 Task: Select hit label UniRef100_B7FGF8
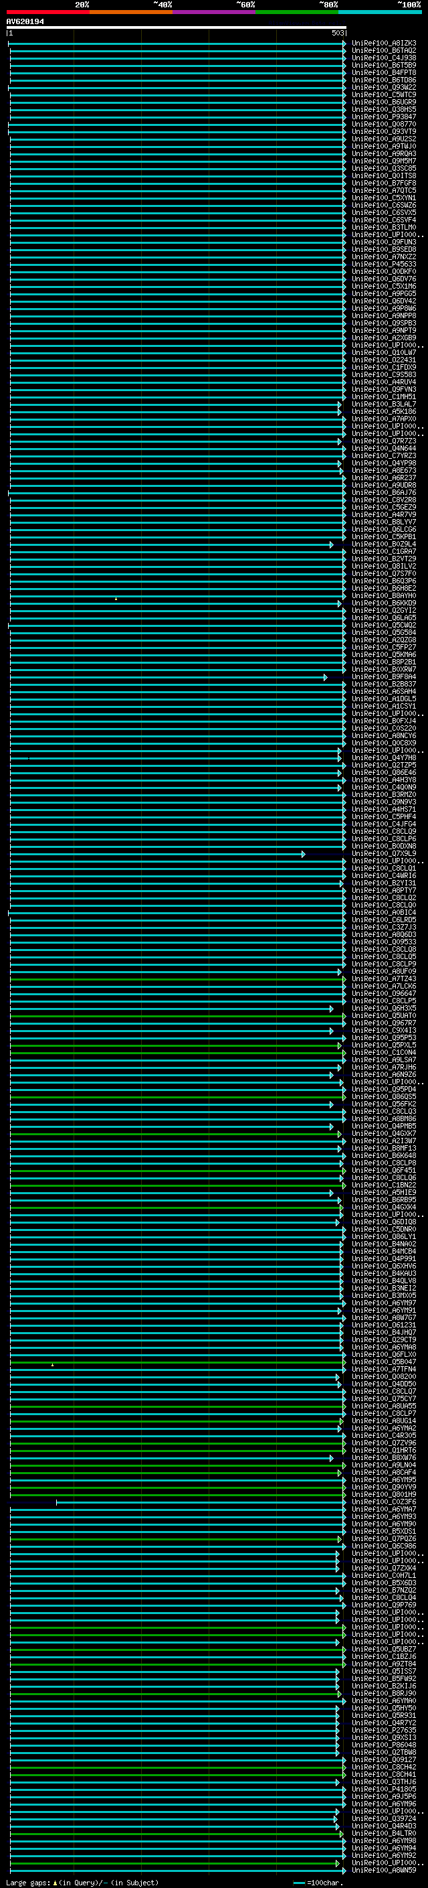coord(384,184)
